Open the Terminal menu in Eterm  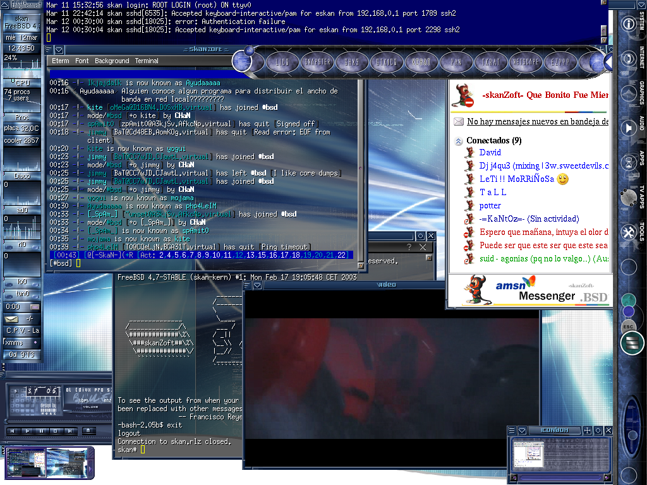coord(147,61)
